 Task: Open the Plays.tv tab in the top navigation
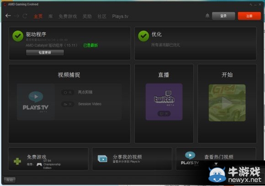pyautogui.click(x=120, y=16)
